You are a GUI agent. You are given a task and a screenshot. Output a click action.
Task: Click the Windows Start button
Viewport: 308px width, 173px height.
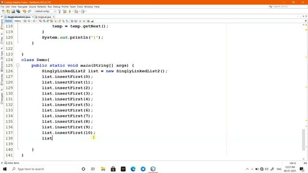click(5, 169)
